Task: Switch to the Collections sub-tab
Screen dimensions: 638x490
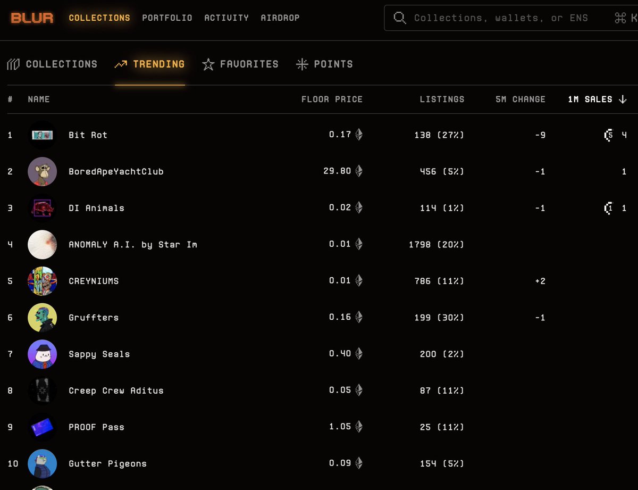Action: (52, 64)
